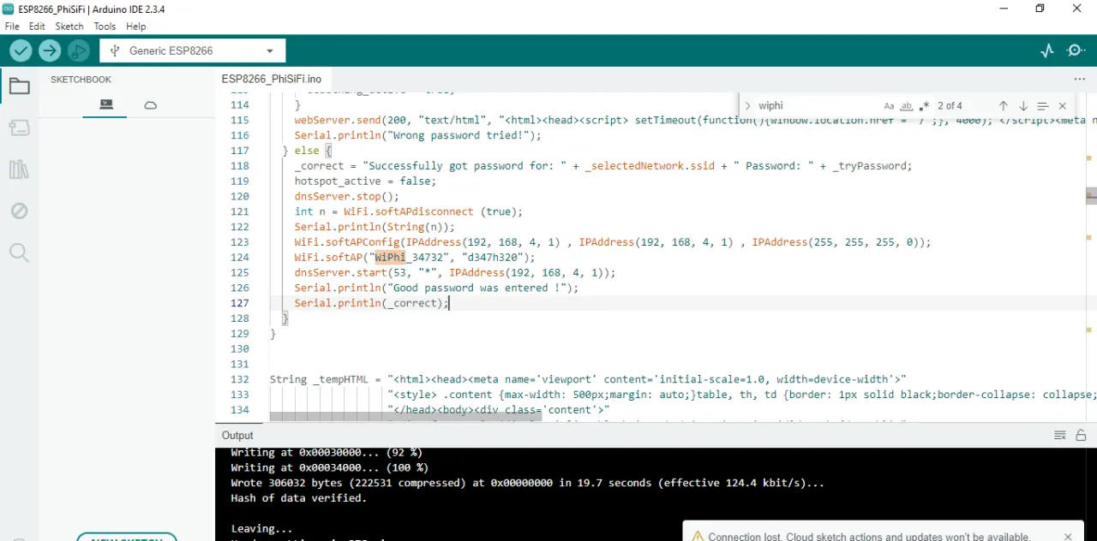Dismiss the Connection lost notification
The width and height of the screenshot is (1097, 541).
[1068, 537]
